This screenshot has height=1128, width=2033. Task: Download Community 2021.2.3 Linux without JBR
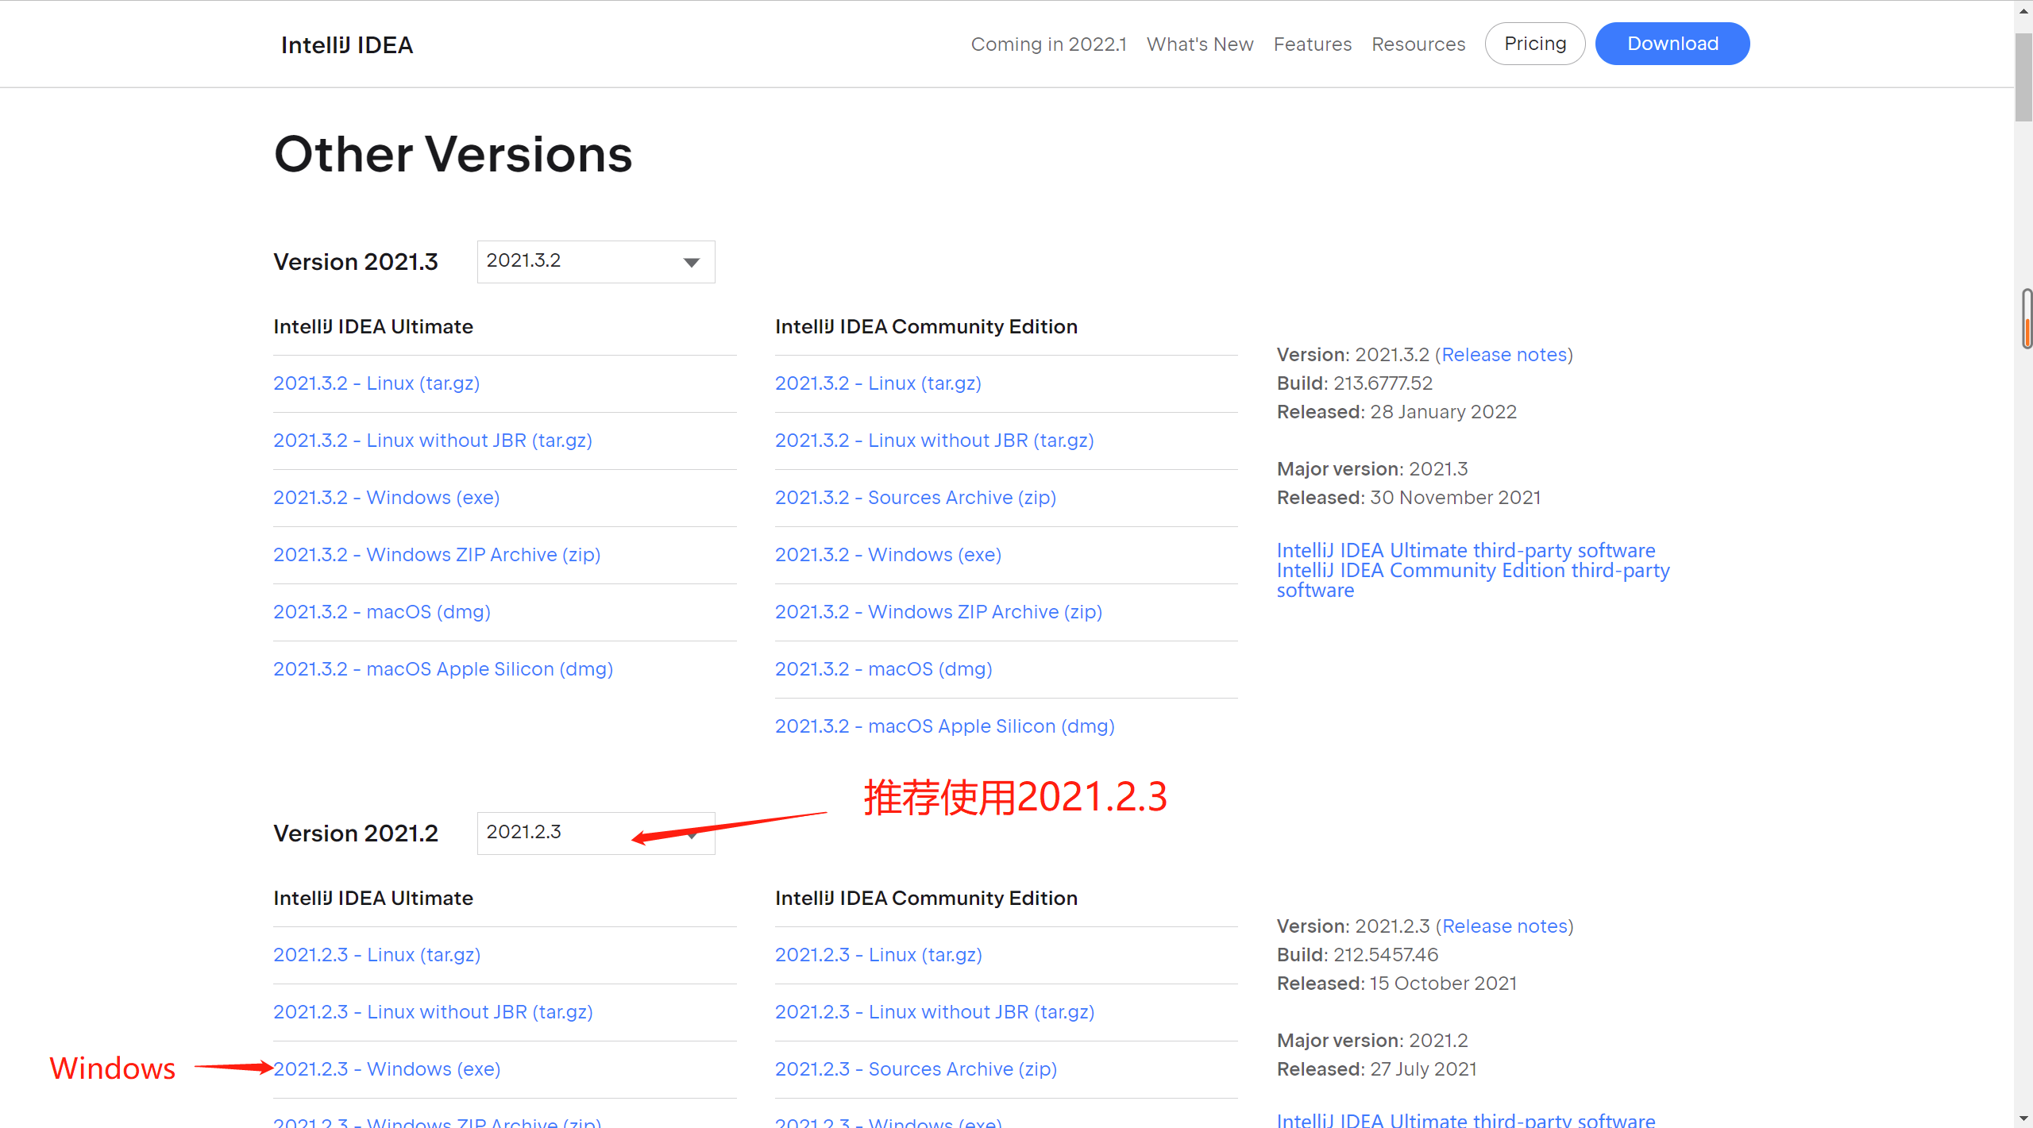(934, 1012)
